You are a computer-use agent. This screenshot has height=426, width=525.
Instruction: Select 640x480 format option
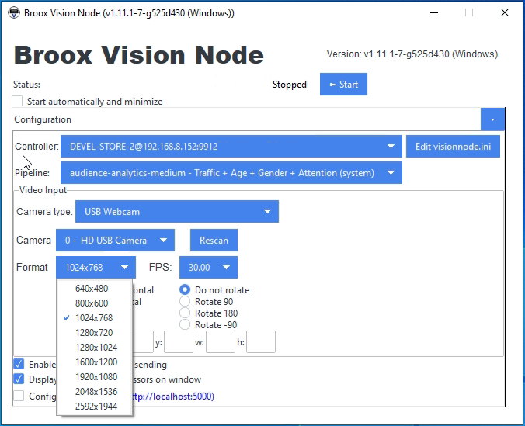click(95, 289)
